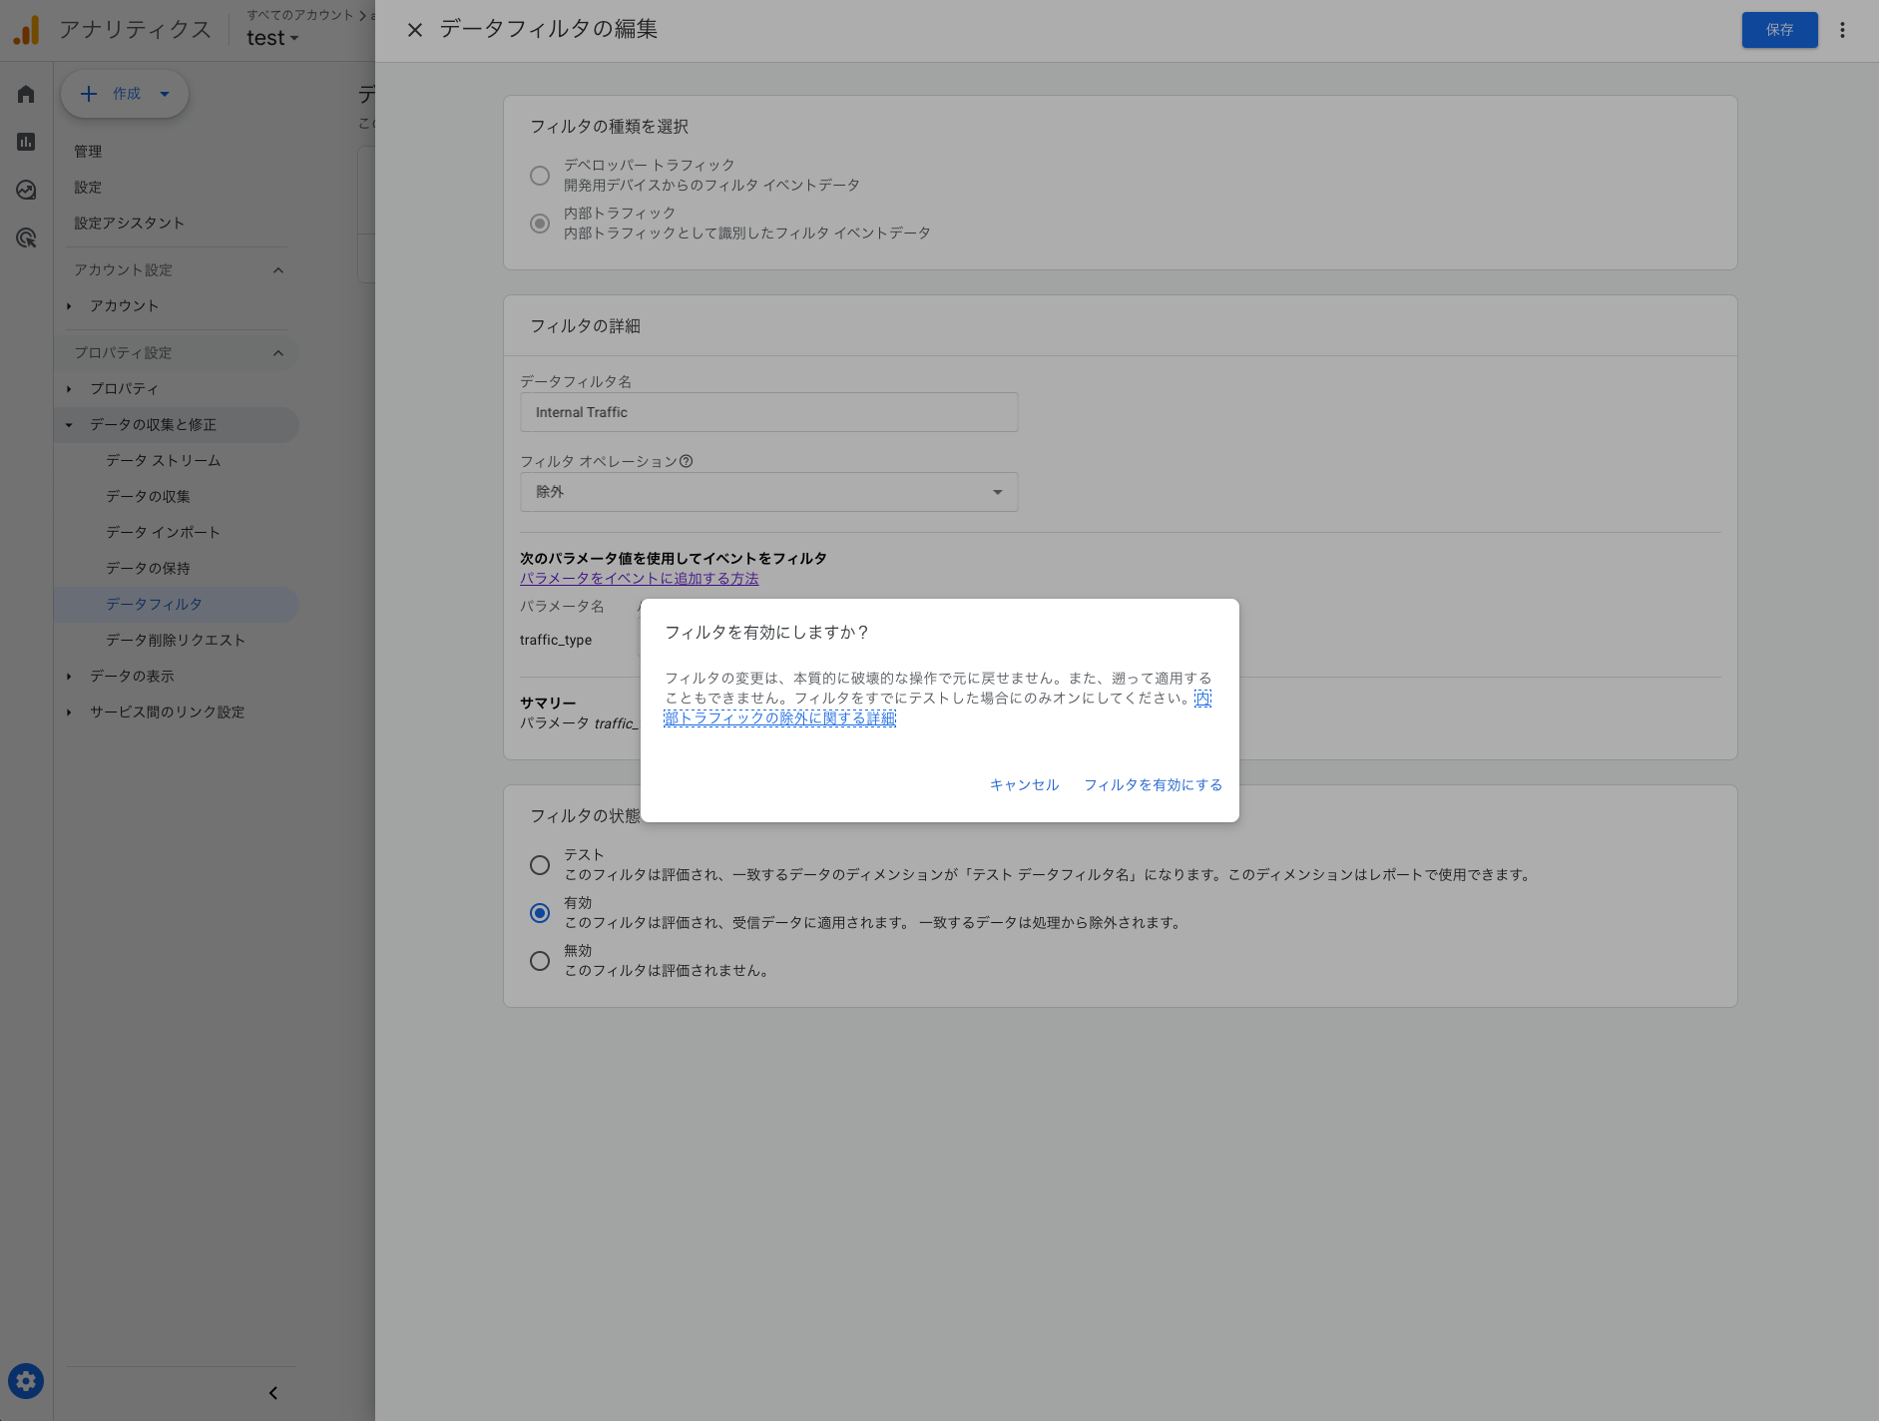Click the フィルタを有効にする confirmation button
Screen dimensions: 1879x1421
pos(1153,784)
